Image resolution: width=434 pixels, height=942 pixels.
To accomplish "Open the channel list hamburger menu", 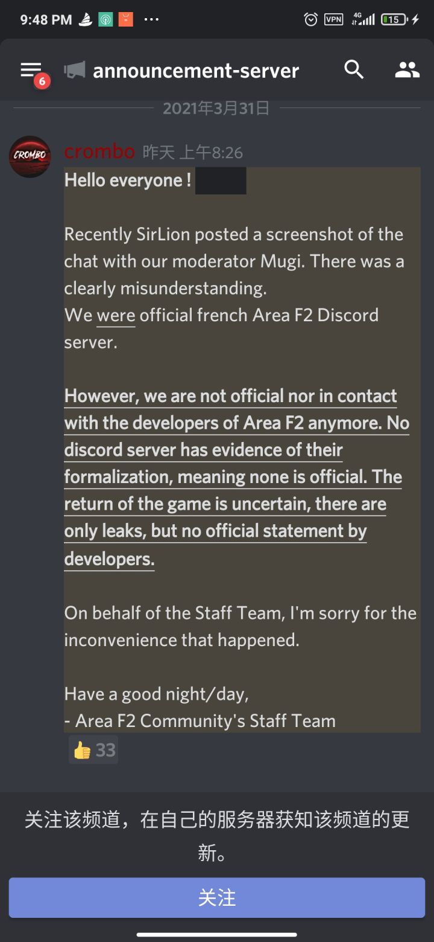I will (x=31, y=71).
